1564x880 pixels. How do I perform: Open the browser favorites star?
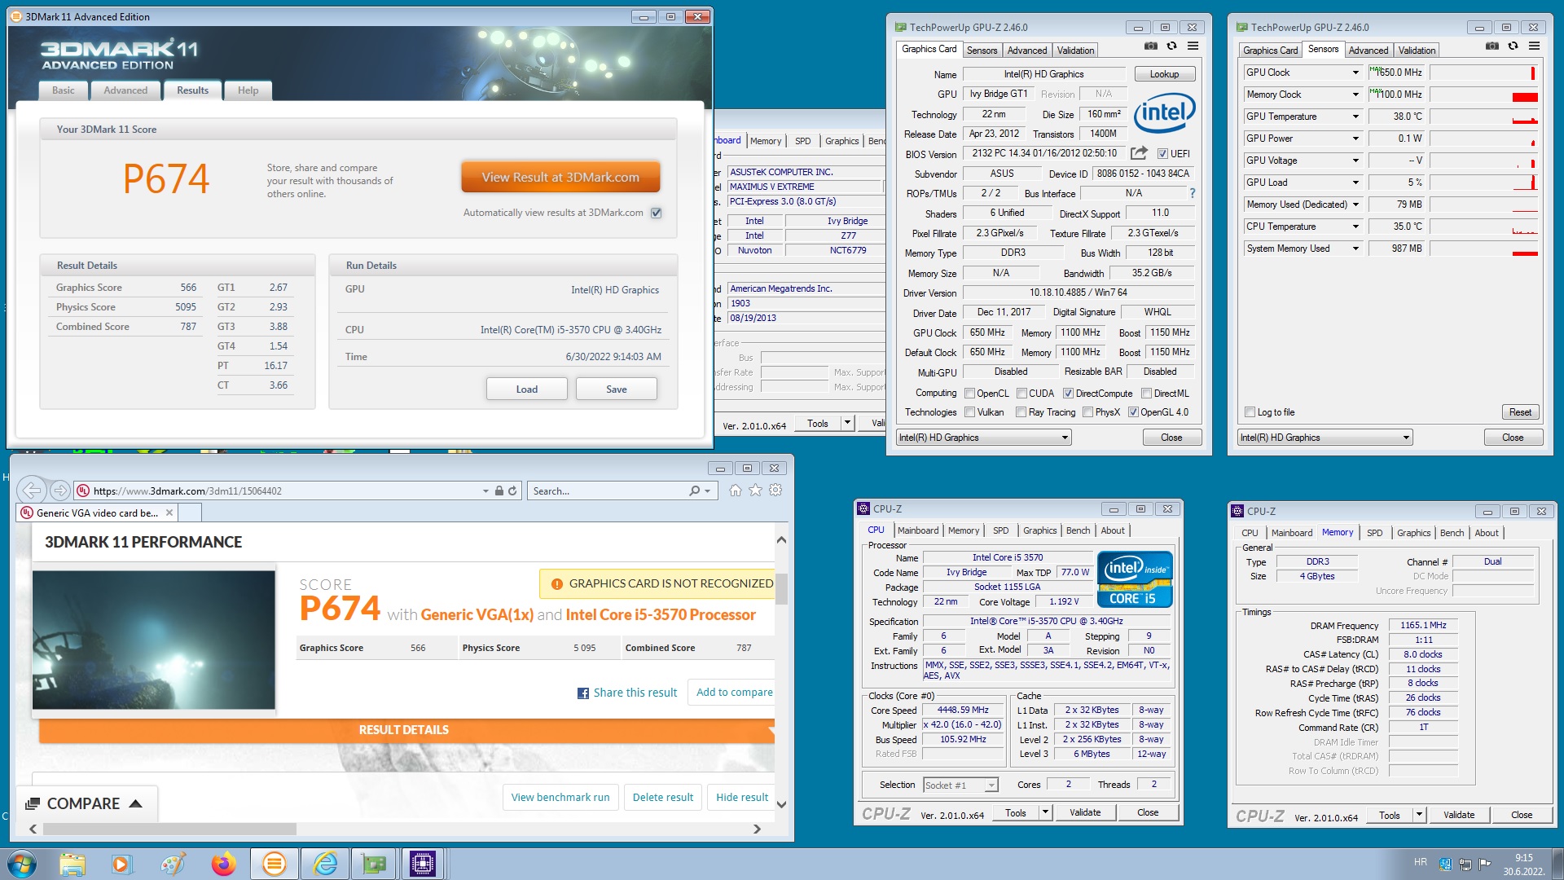[755, 490]
